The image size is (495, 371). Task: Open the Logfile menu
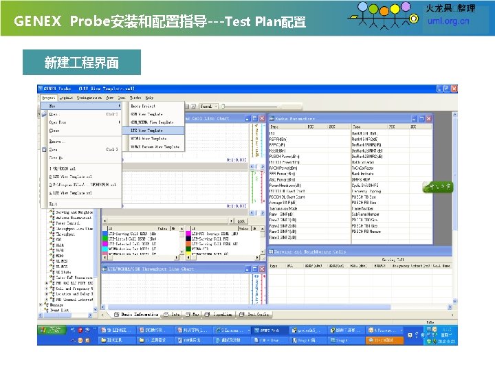click(66, 98)
